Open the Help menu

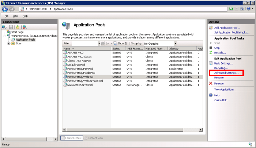click(25, 16)
